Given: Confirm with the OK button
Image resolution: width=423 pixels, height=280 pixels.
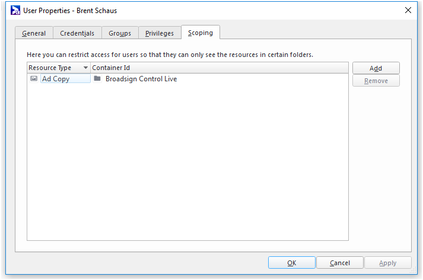Looking at the screenshot, I should [x=292, y=262].
